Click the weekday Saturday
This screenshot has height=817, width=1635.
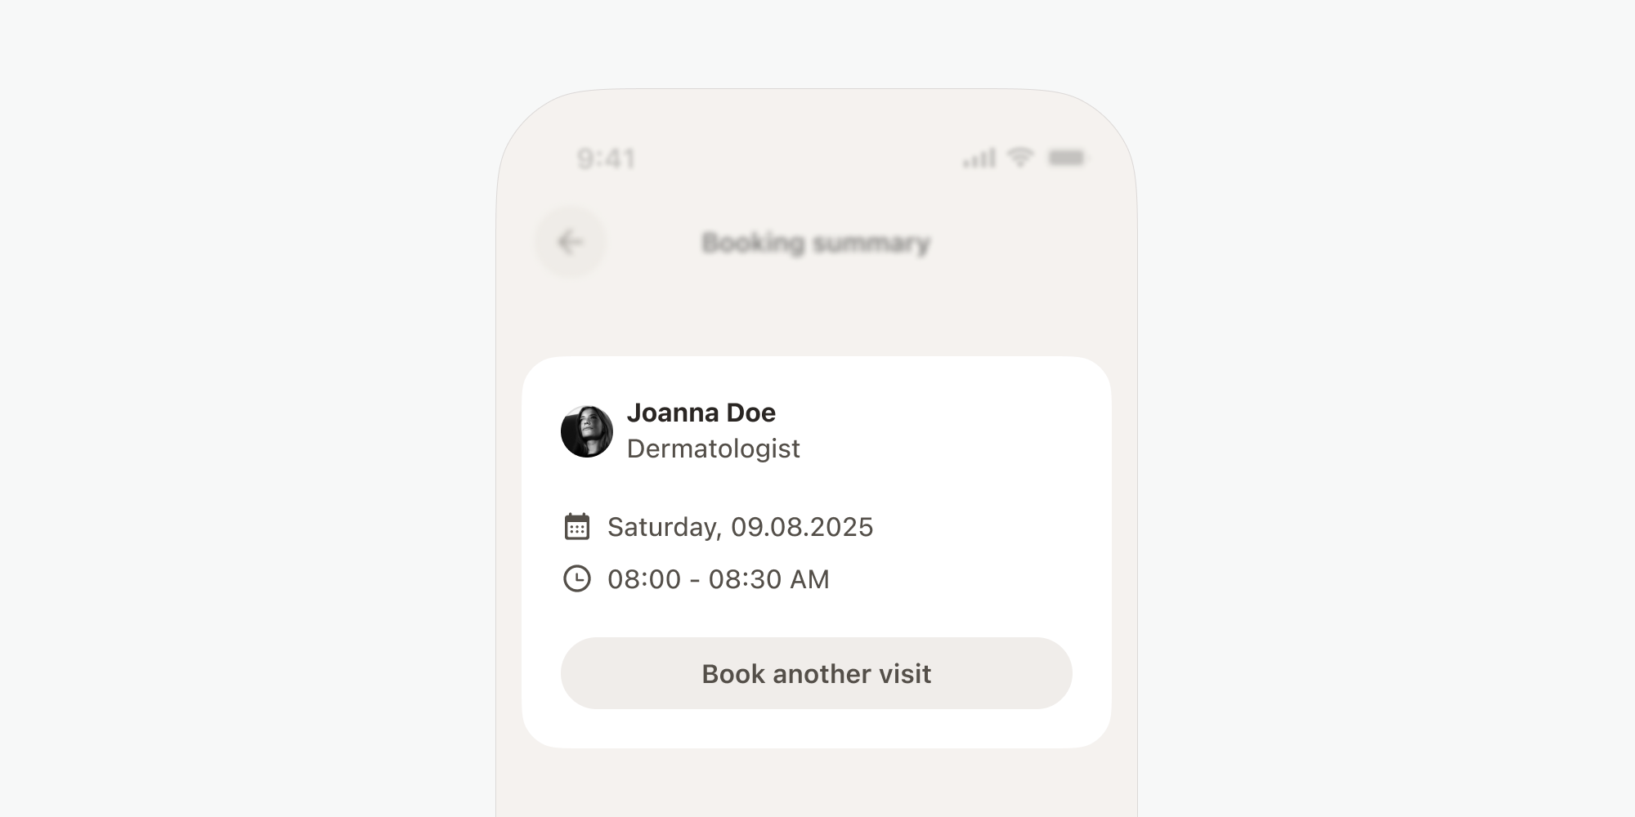click(x=664, y=527)
